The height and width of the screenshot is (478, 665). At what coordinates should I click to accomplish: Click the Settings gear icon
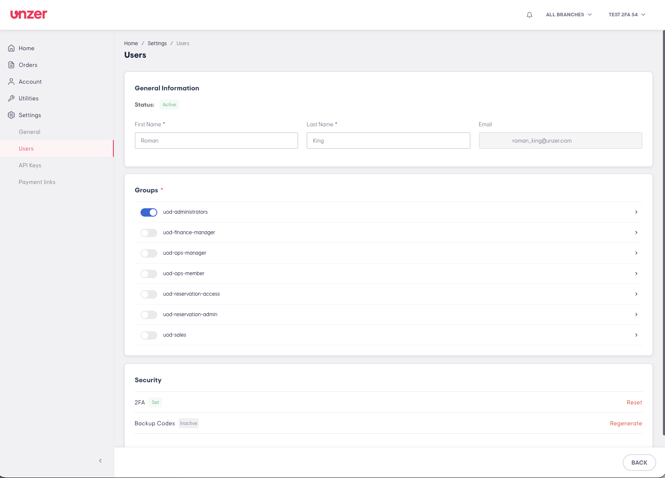point(11,115)
